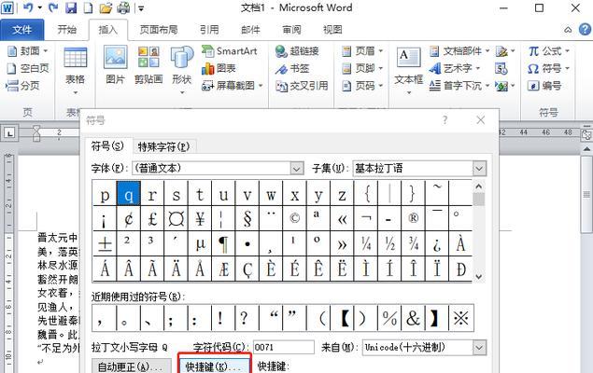Switch to the 特殊字符(P) tab in dialog
Image resolution: width=593 pixels, height=373 pixels.
[163, 146]
